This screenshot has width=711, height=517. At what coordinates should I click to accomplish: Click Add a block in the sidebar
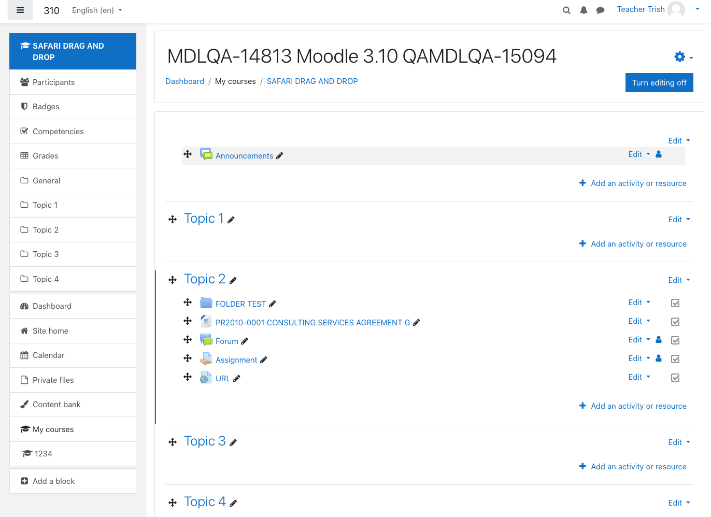[73, 481]
